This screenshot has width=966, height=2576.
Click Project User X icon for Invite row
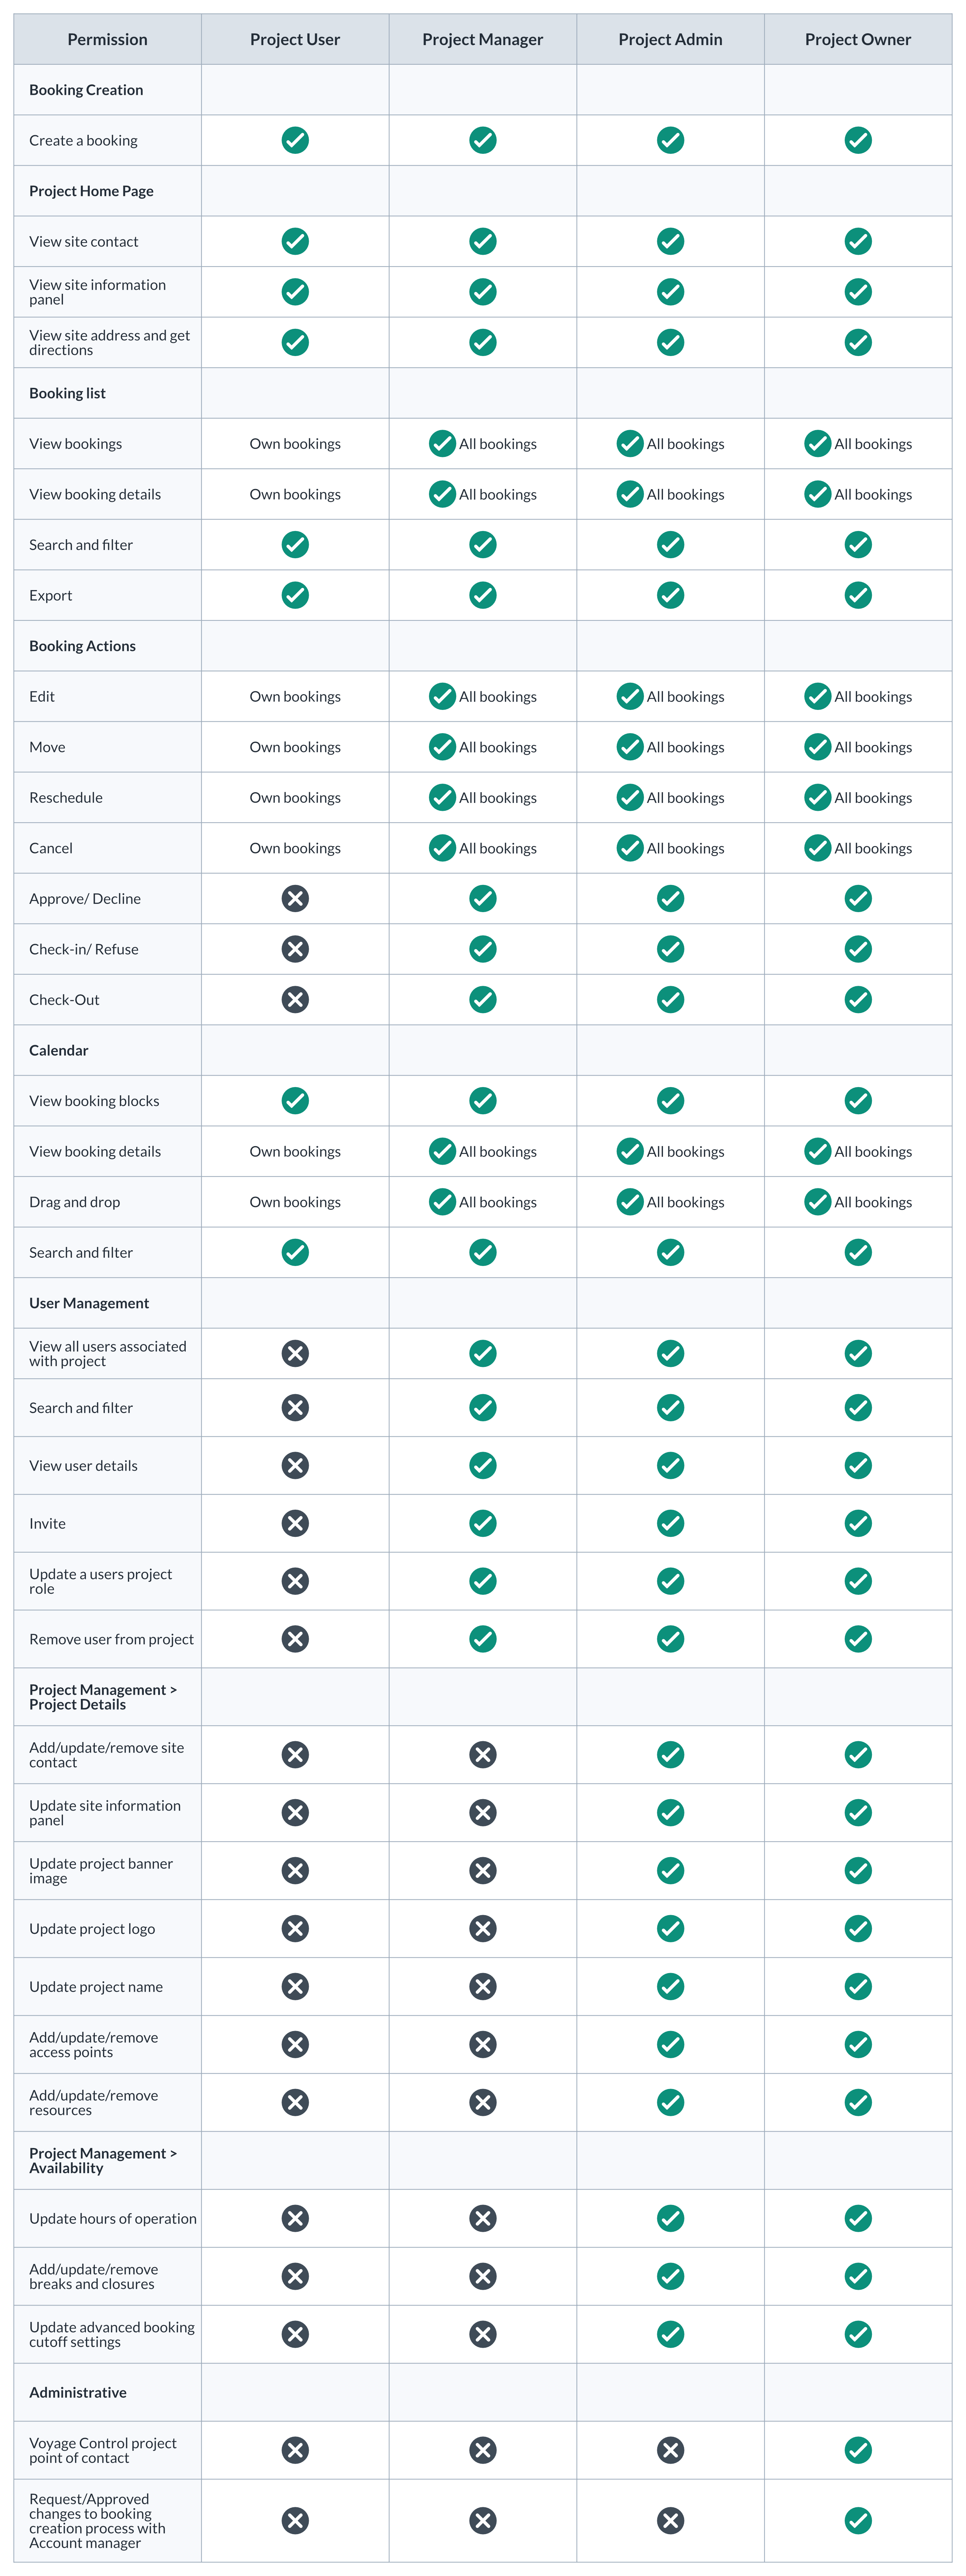tap(295, 1523)
